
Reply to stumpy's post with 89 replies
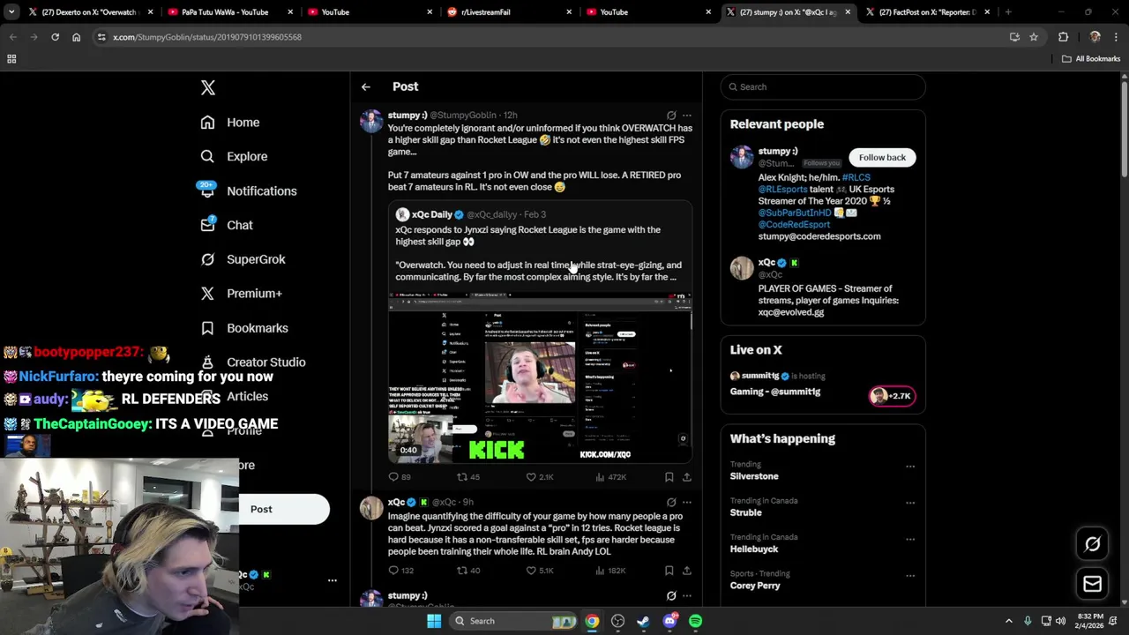click(x=400, y=477)
